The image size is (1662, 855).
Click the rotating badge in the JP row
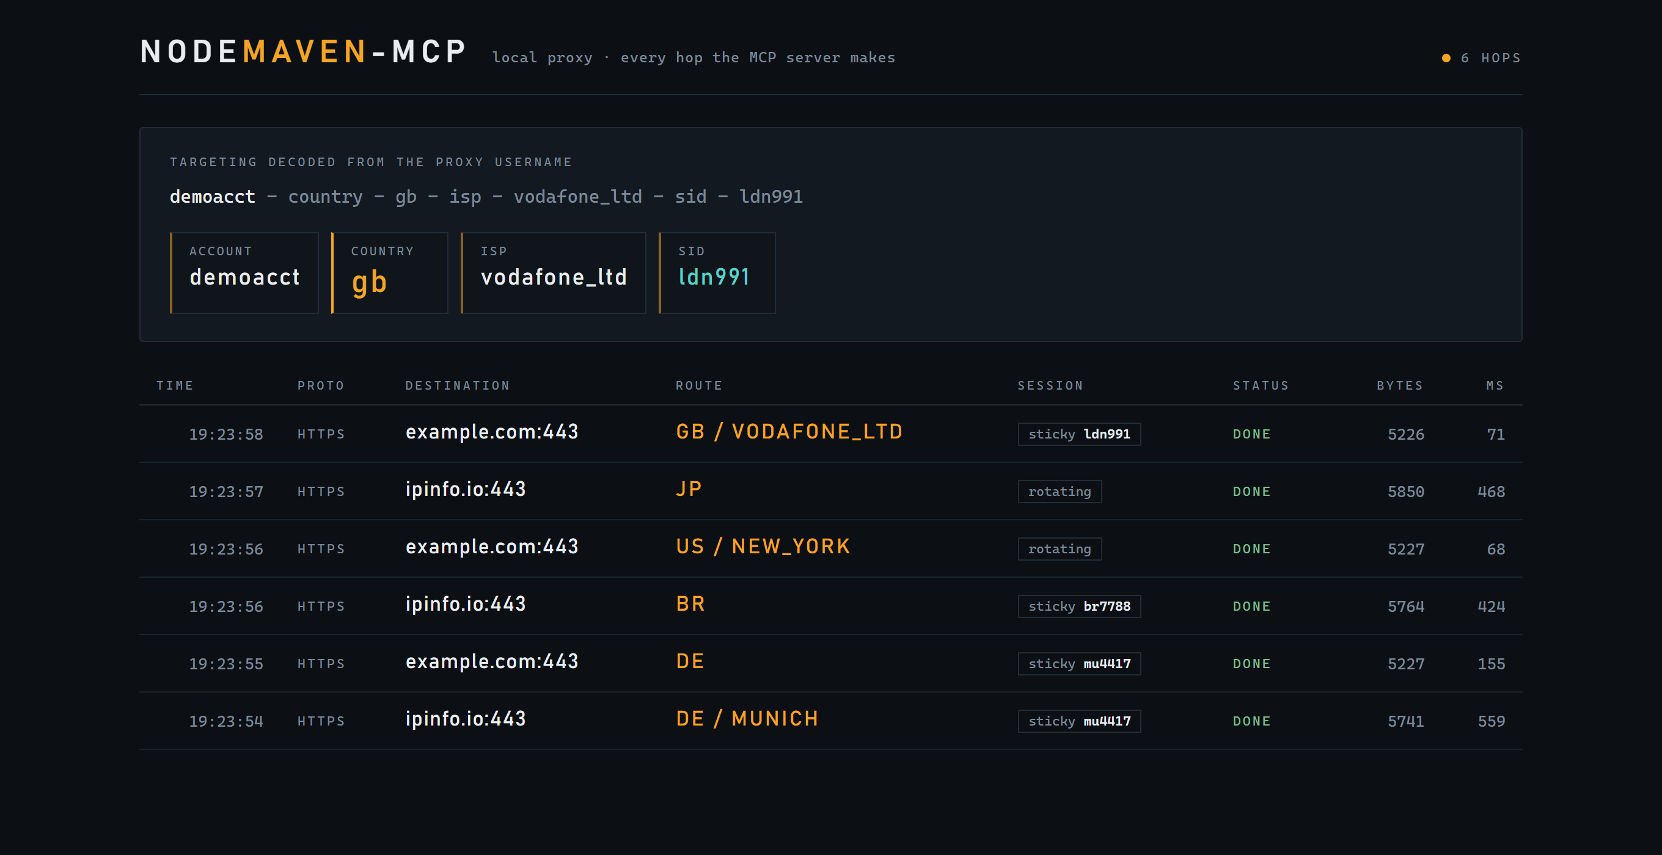pos(1060,492)
